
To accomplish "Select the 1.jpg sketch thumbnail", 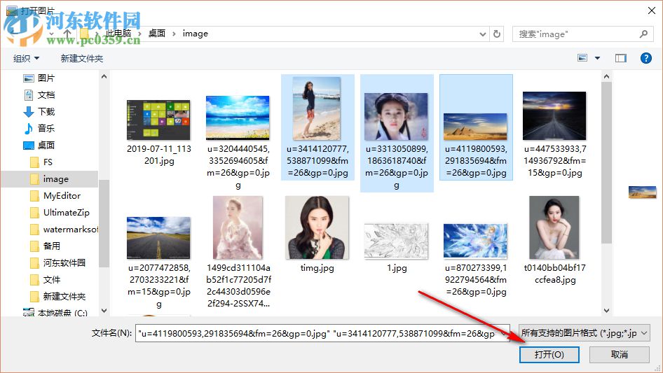I will coord(396,240).
